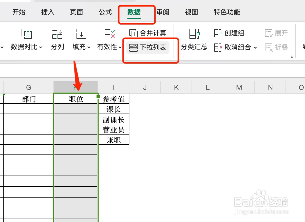Screen dimensions: 305x222
Task: Switch to the 审阅 tab
Action: [163, 12]
